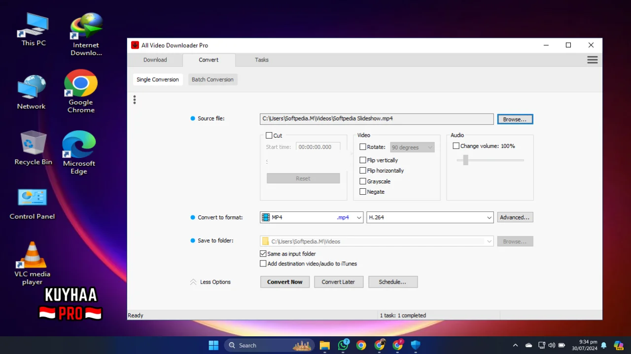
Task: Open the H.264 codec dropdown
Action: click(x=430, y=217)
